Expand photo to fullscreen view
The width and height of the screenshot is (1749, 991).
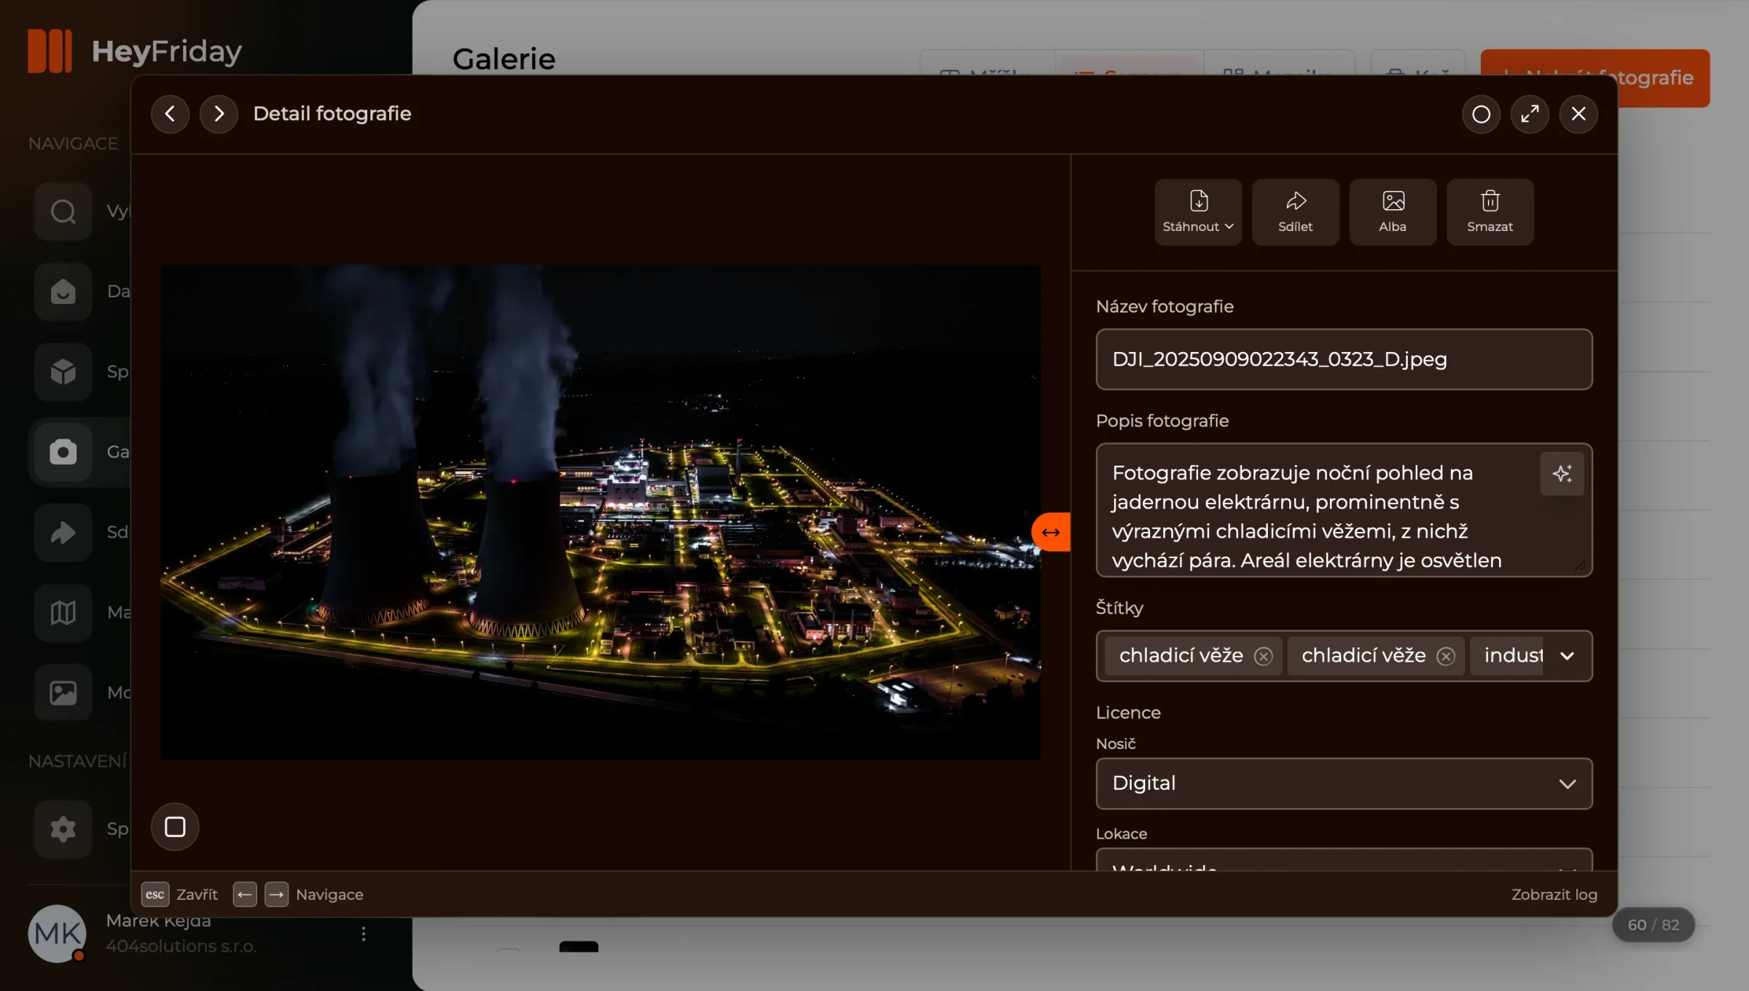[1530, 114]
